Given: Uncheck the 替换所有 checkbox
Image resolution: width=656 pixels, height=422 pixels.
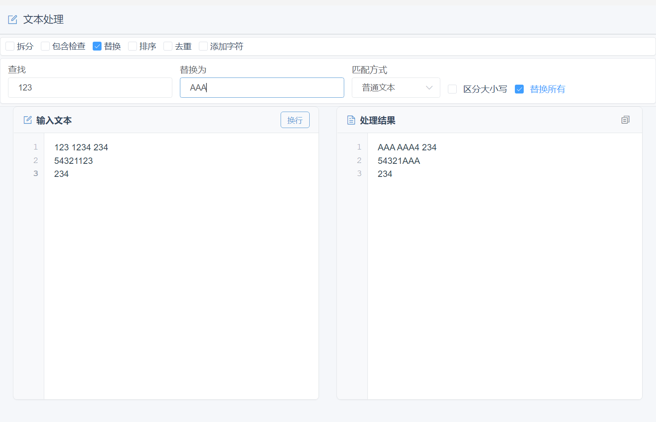Looking at the screenshot, I should click(519, 89).
